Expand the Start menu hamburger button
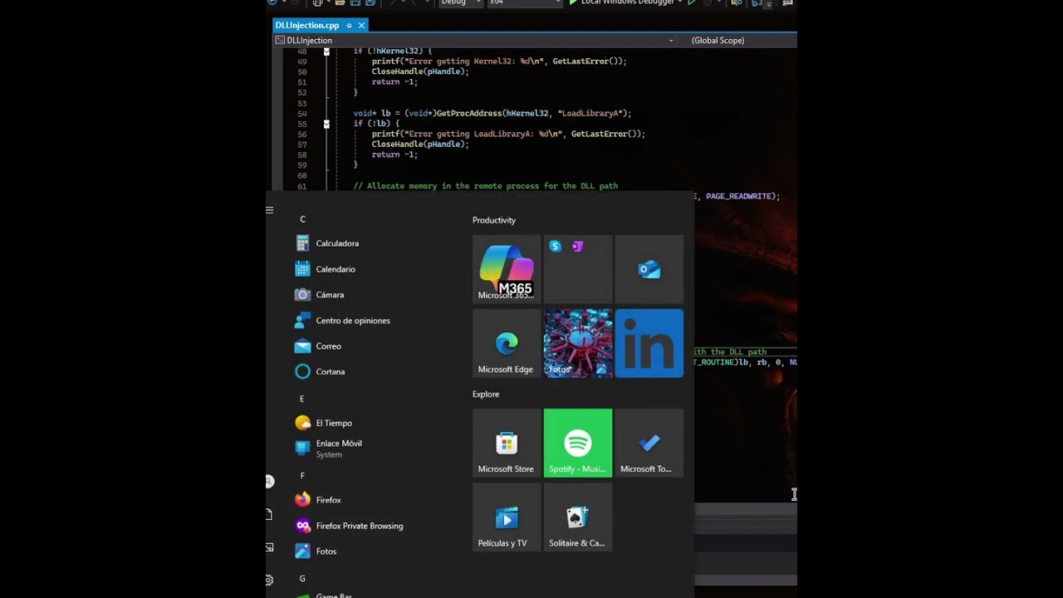The height and width of the screenshot is (598, 1063). click(270, 210)
